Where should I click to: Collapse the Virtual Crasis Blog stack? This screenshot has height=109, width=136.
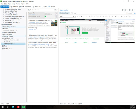(2, 38)
